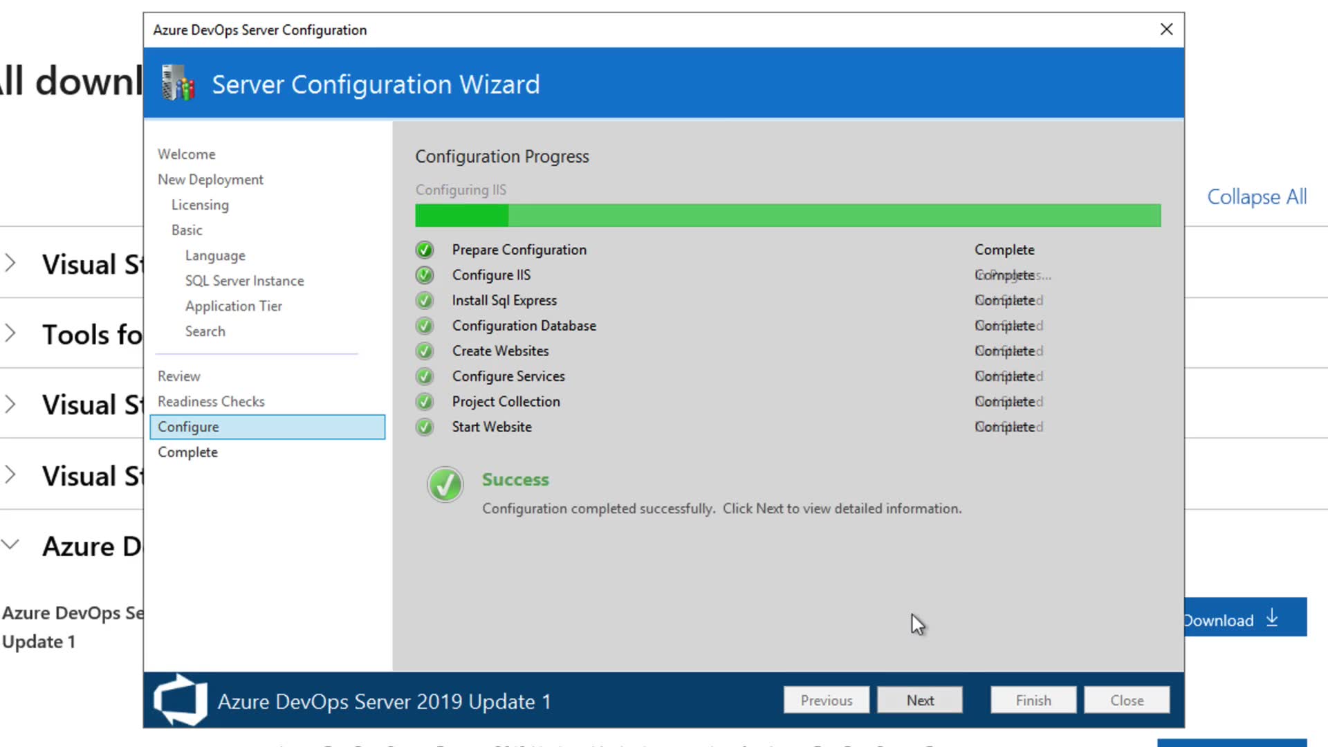1328x747 pixels.
Task: Click the Server Configuration Wizard header icon
Action: [178, 84]
